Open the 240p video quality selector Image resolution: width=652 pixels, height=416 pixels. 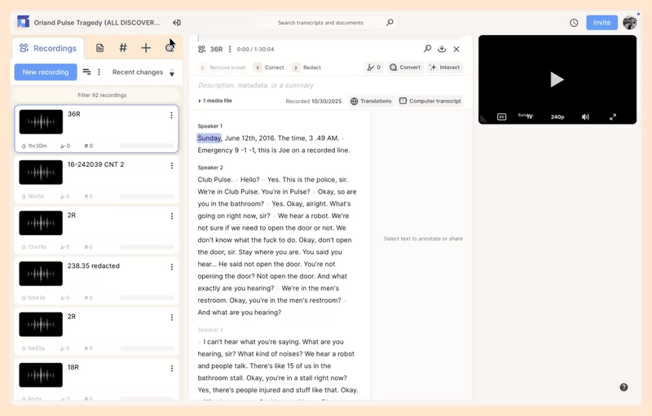557,116
